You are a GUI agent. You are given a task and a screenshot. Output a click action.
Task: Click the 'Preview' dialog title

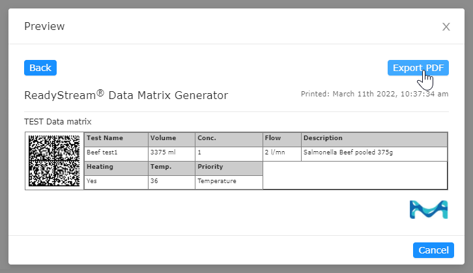click(44, 27)
